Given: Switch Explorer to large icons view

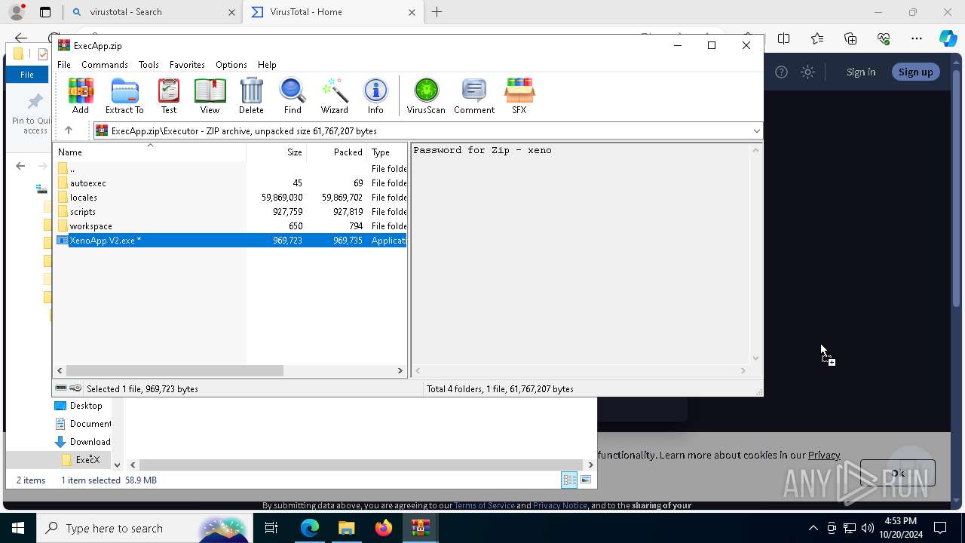Looking at the screenshot, I should [586, 480].
